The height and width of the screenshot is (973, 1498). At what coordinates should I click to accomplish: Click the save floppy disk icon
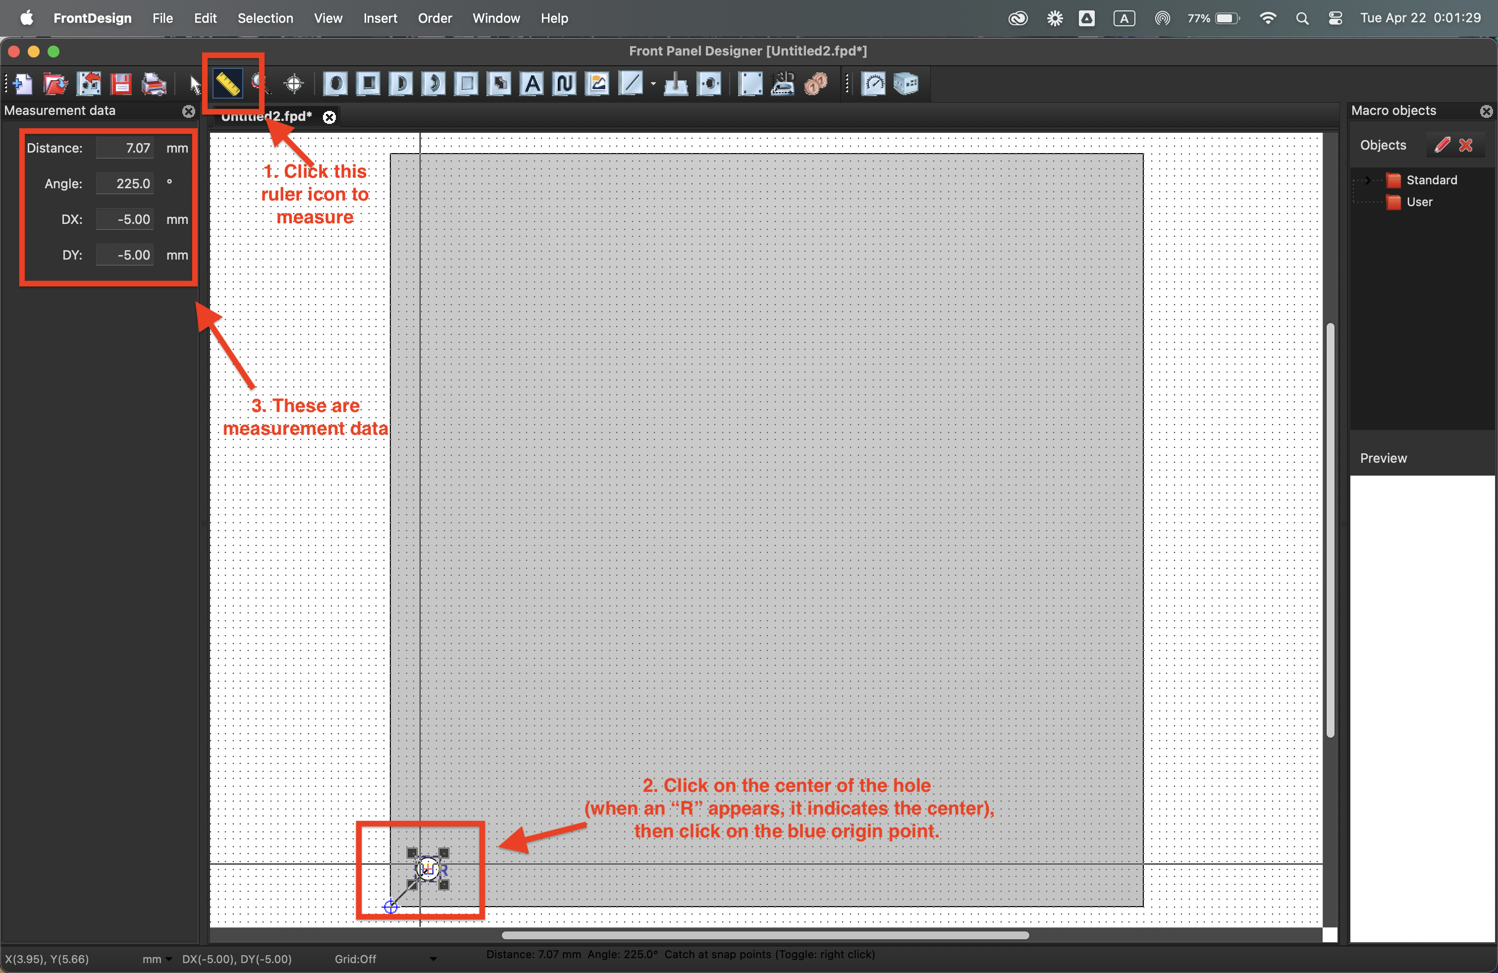point(121,84)
